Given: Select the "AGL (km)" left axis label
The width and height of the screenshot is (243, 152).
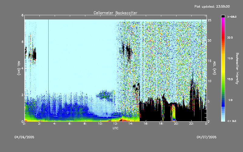Looking at the screenshot, I should tap(19, 68).
